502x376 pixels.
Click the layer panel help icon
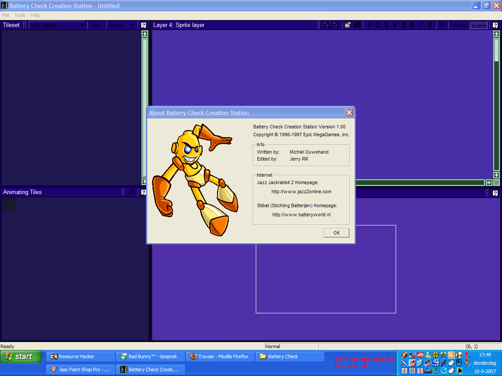pos(495,25)
